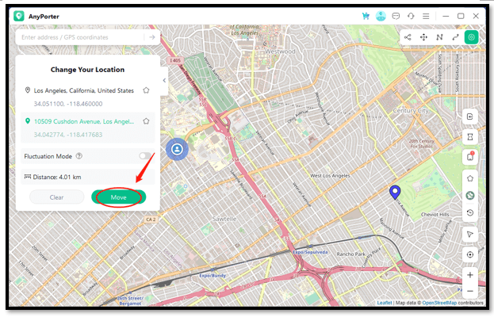Click the Distance: 4.01 km row
The image size is (494, 317).
tap(88, 177)
